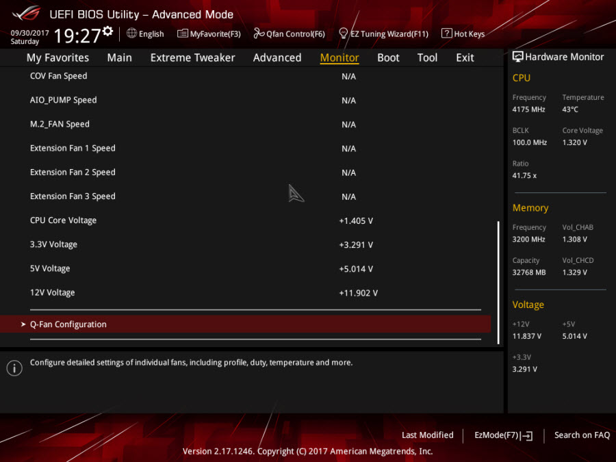Screen dimensions: 616x462
Task: Click the +1.405 V value
Action: click(356, 221)
